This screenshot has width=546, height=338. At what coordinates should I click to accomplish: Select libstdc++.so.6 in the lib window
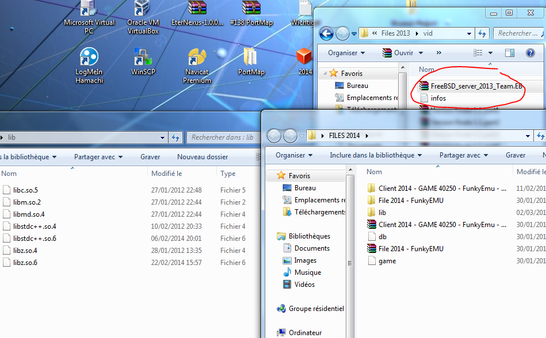(30, 239)
